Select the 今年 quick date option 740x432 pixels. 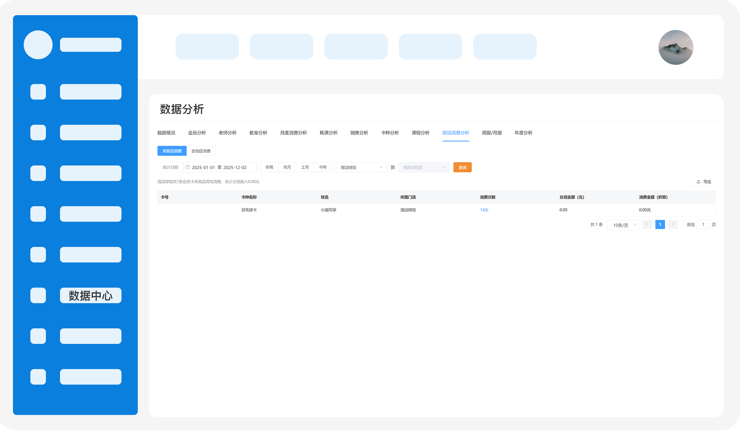[323, 167]
